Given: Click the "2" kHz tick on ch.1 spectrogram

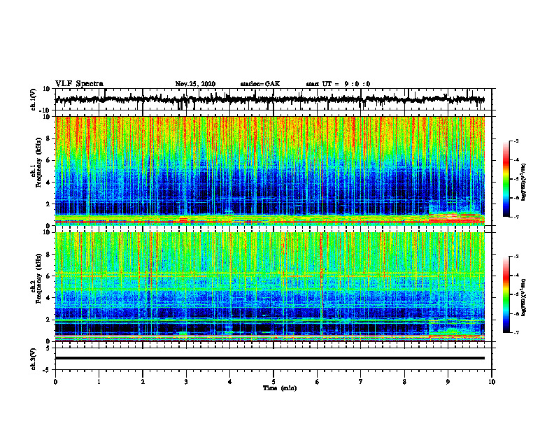Looking at the screenshot, I should [48, 204].
